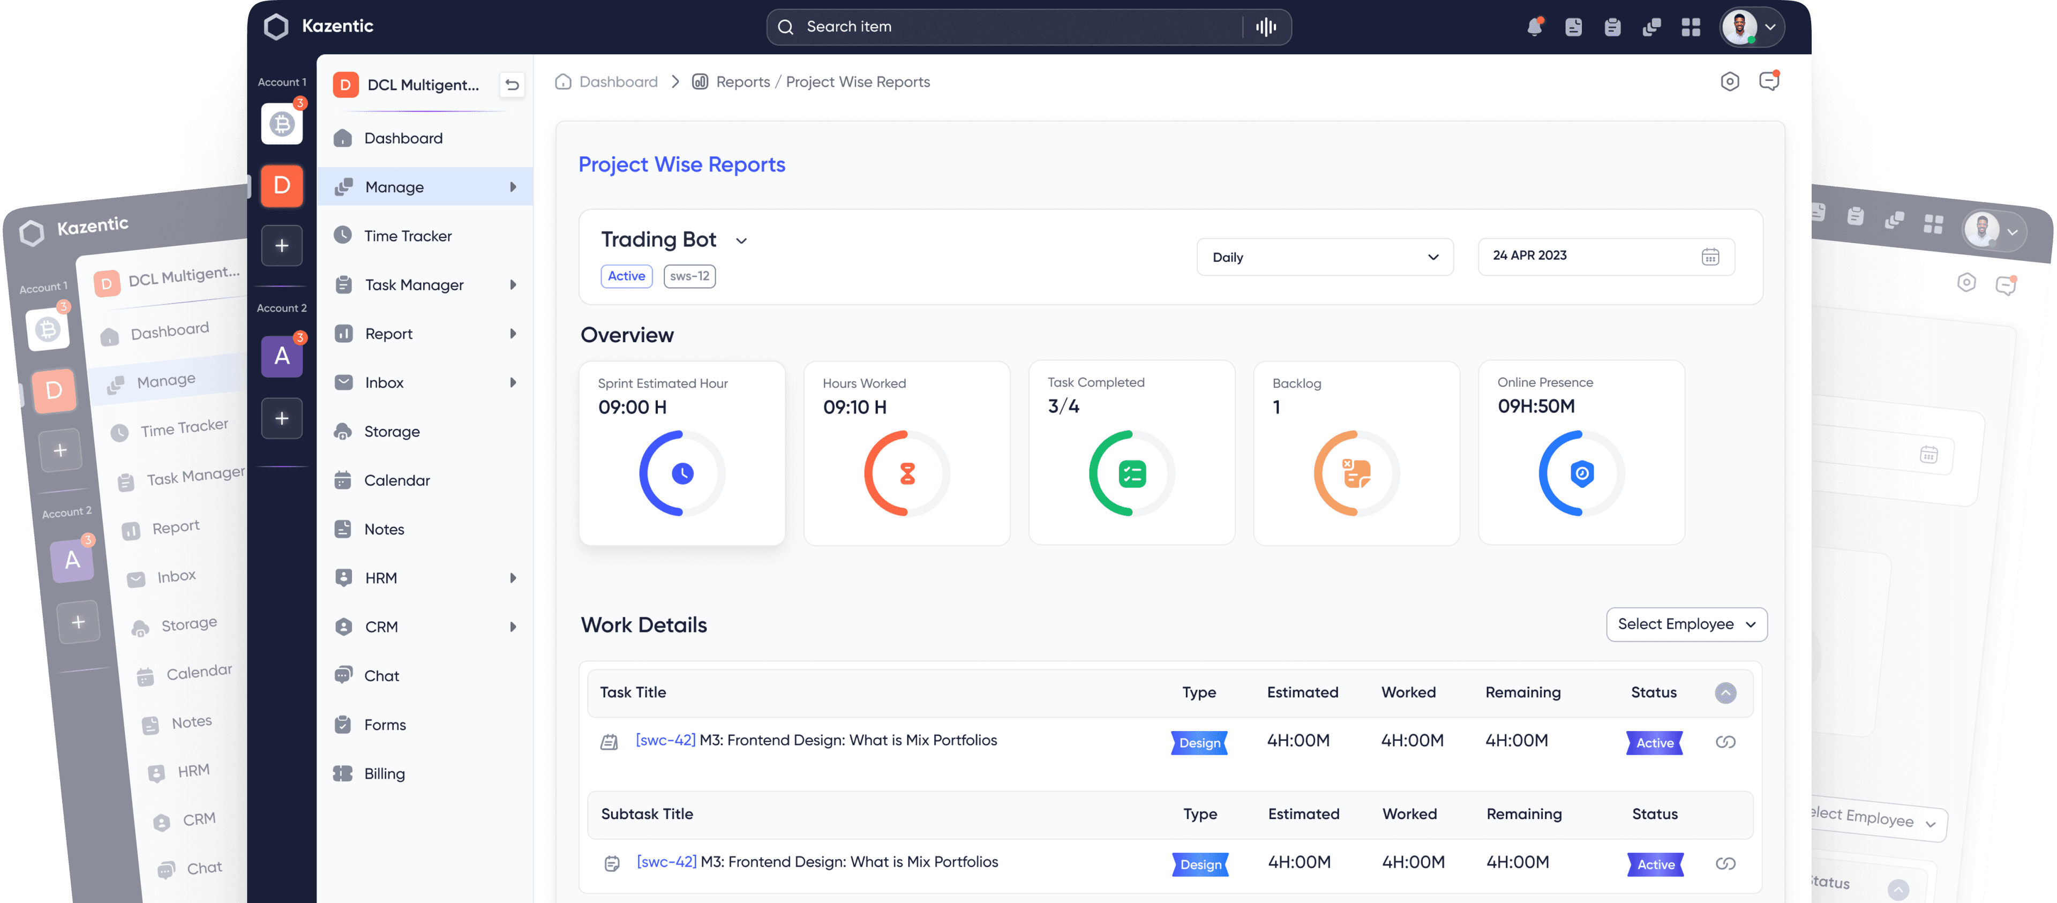Screen dimensions: 2057x903
Task: Expand CRM submenu arrow
Action: click(514, 627)
